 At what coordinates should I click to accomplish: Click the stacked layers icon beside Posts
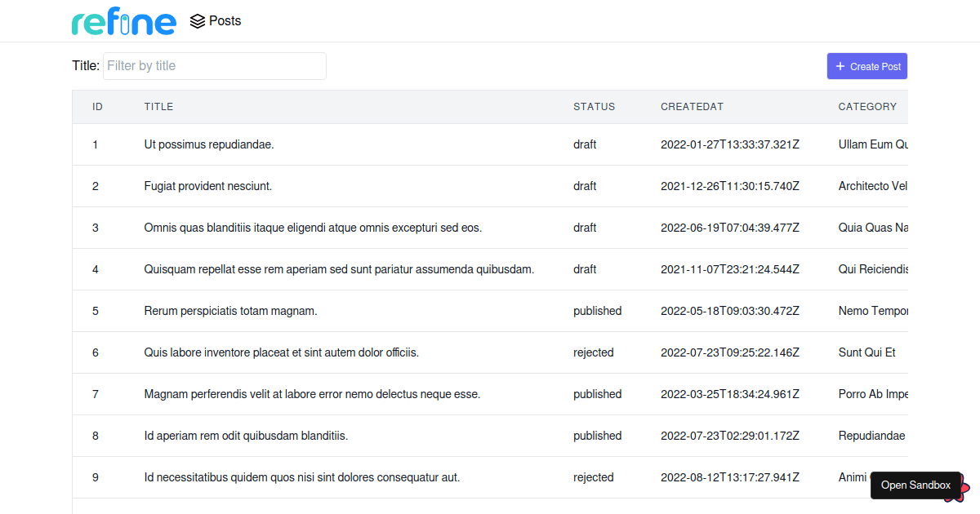(197, 21)
